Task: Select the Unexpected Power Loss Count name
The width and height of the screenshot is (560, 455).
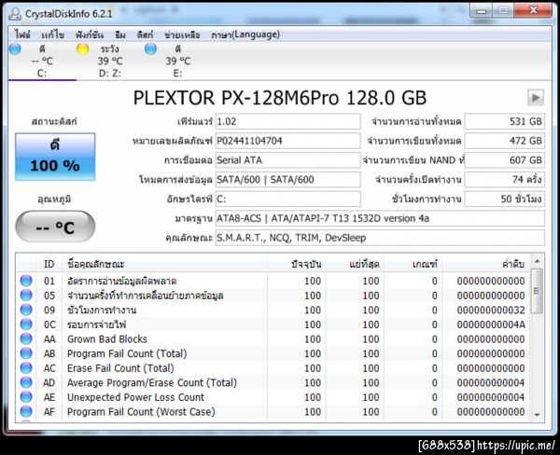Action: 135,397
